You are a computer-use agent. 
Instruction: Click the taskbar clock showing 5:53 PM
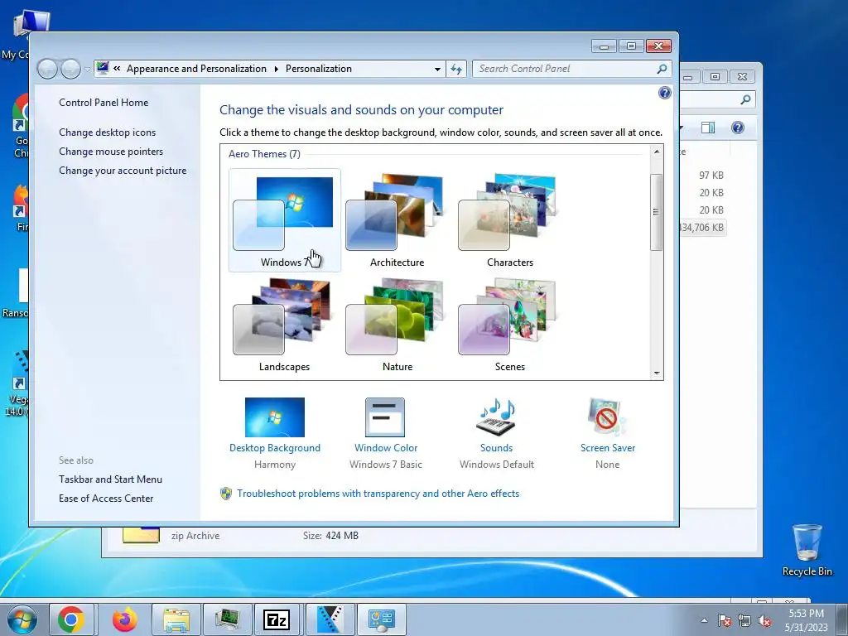tap(807, 619)
